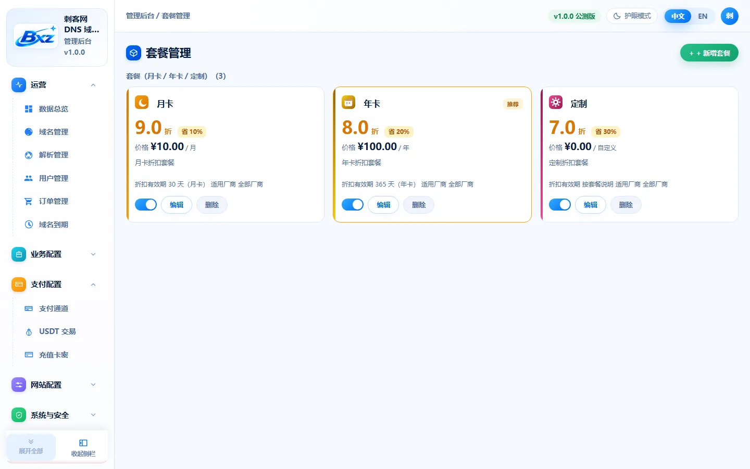Click the USDT 交易 icon

tap(29, 331)
